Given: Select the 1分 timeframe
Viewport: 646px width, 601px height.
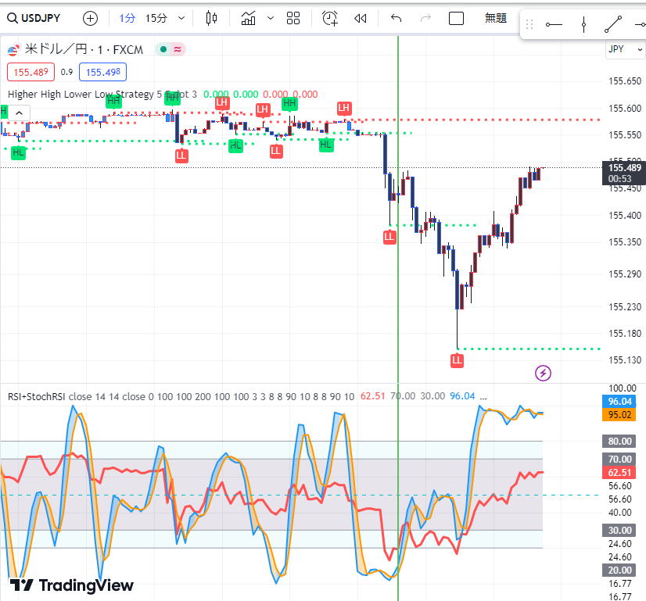Looking at the screenshot, I should click(x=127, y=18).
